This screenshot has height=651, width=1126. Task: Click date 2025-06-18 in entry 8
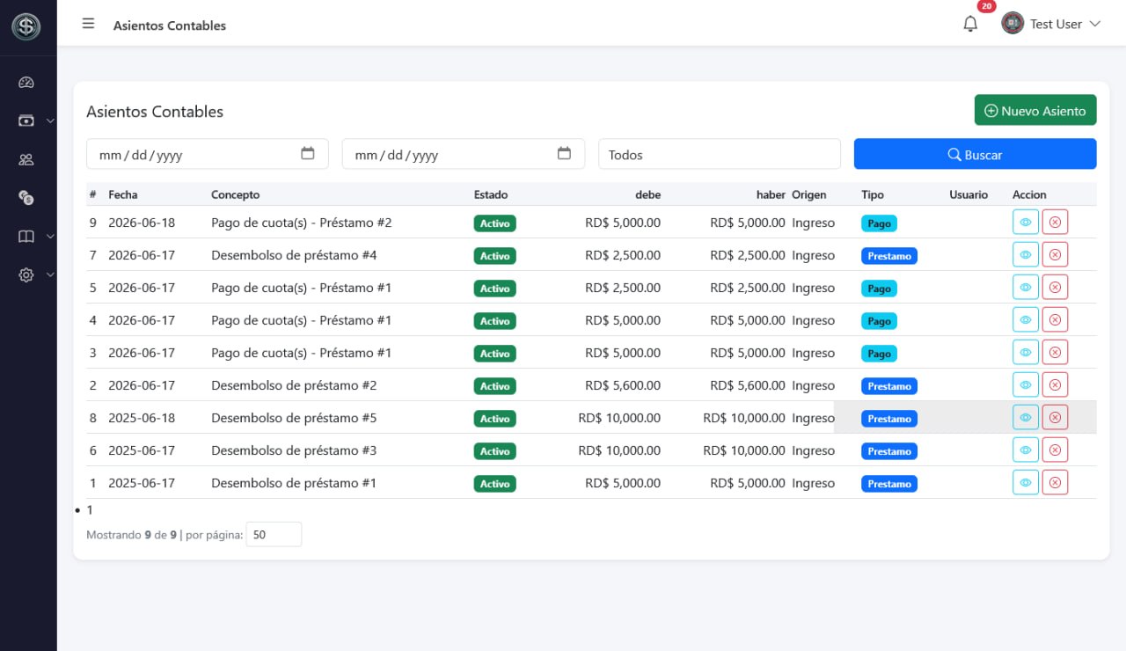pos(142,418)
